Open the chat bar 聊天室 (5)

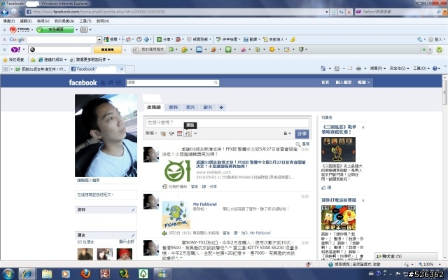point(406,256)
